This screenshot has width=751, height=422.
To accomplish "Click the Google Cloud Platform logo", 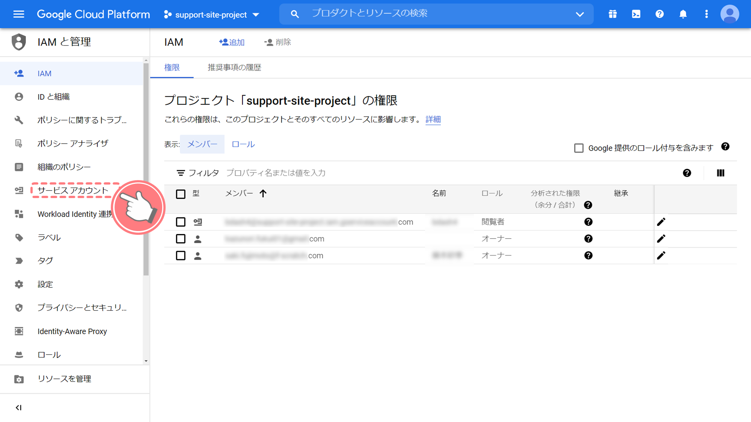I will point(93,14).
